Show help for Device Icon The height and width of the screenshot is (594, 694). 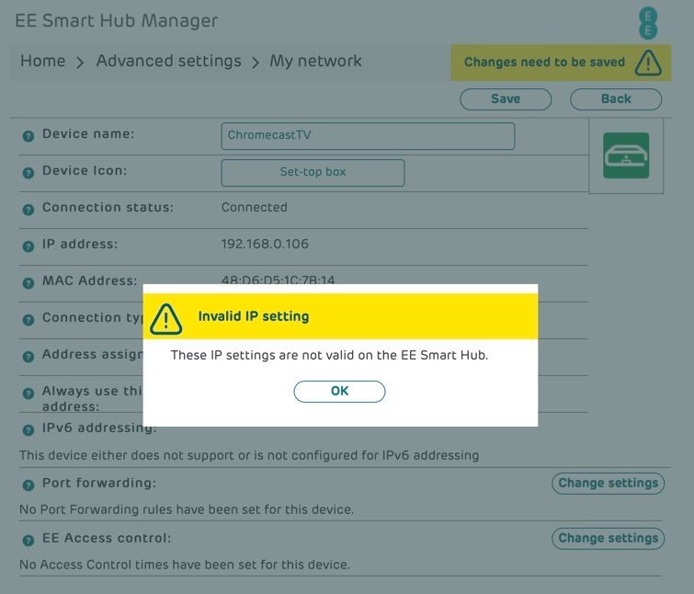pyautogui.click(x=28, y=173)
